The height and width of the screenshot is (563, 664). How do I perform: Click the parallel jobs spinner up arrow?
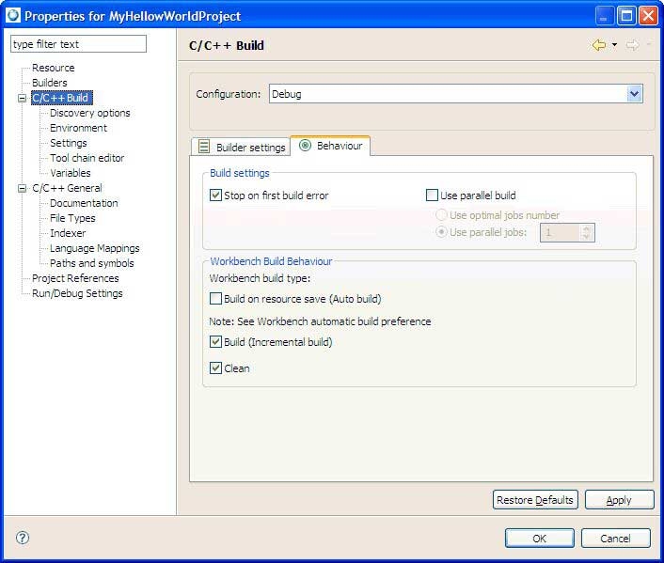pyautogui.click(x=587, y=228)
